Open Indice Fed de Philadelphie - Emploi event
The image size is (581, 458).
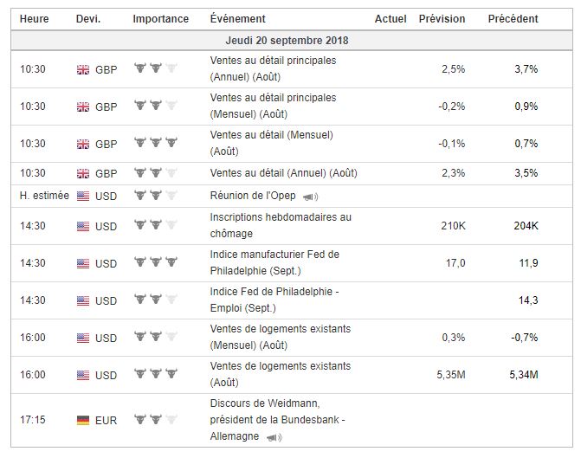tap(274, 300)
